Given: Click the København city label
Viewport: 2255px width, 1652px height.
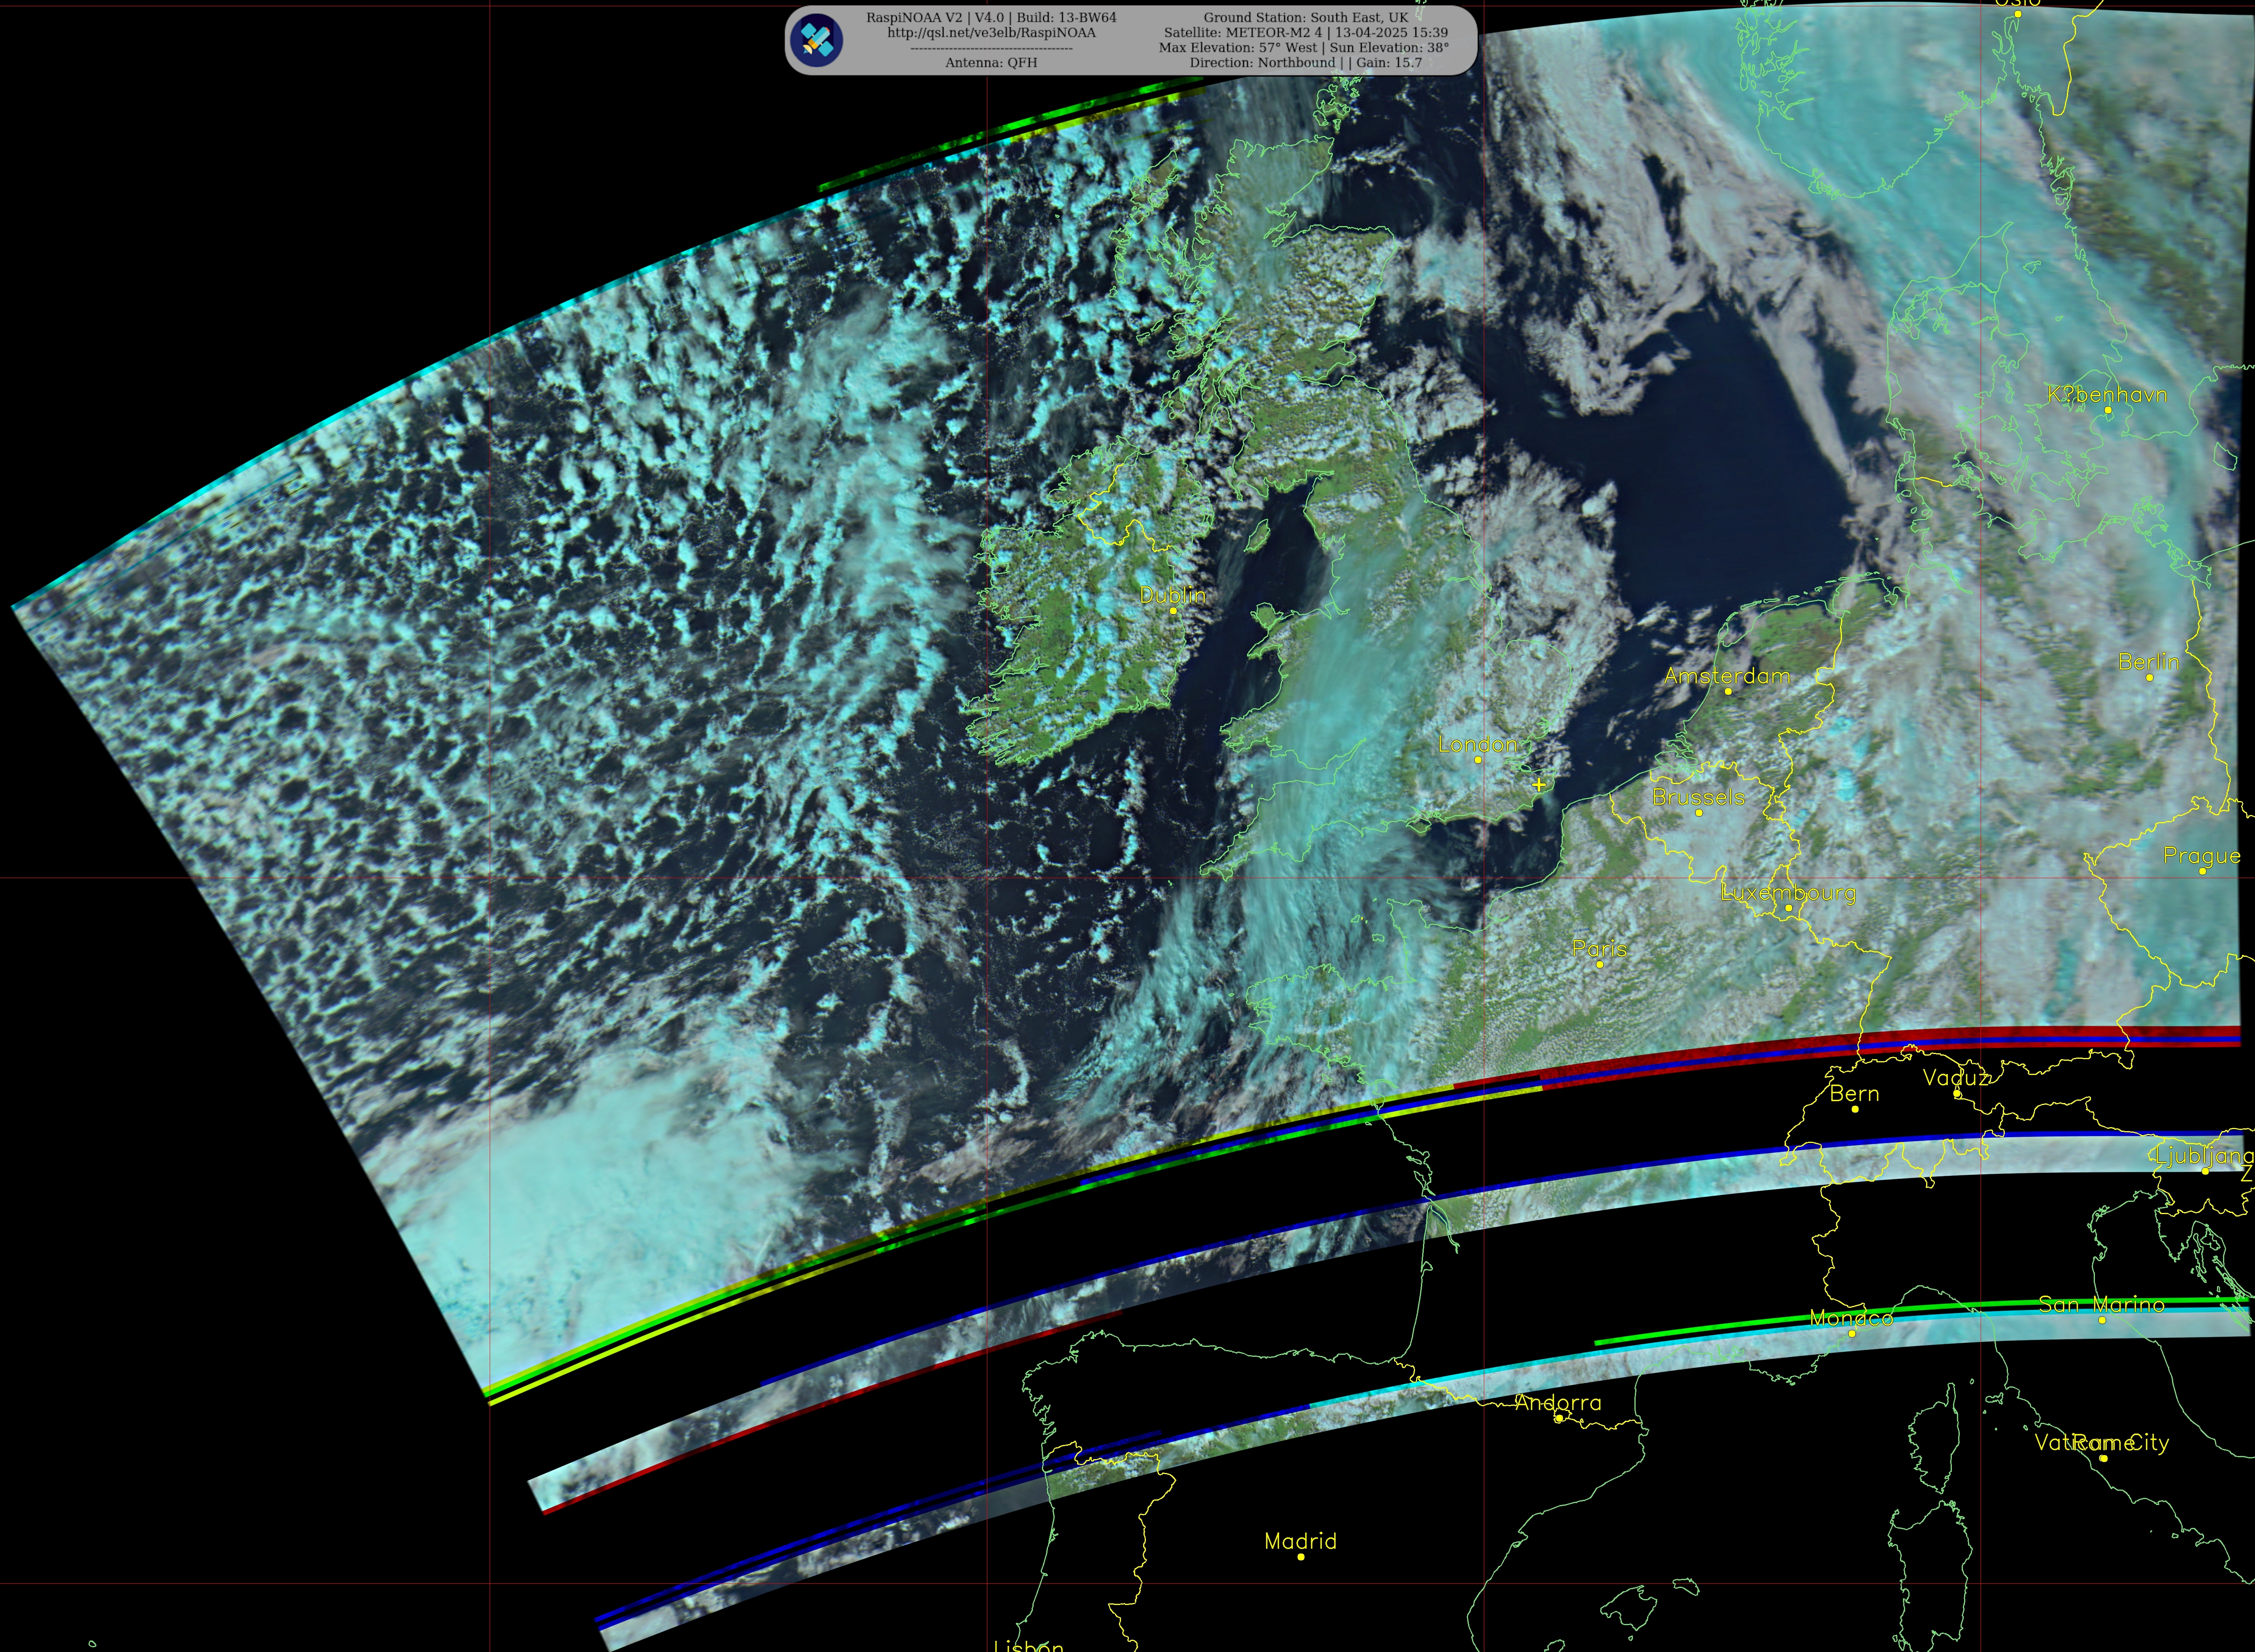Looking at the screenshot, I should click(x=2107, y=395).
